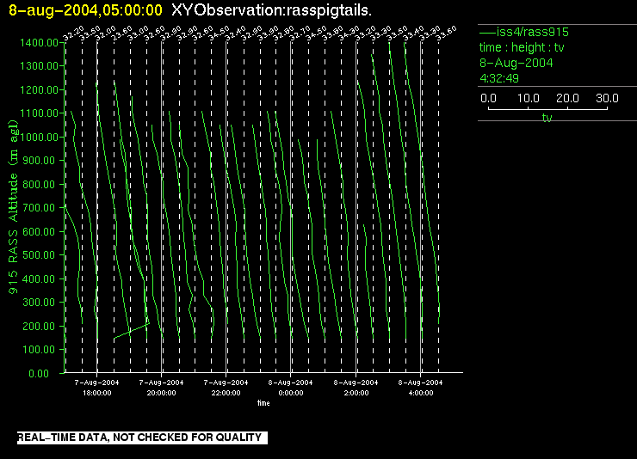Click the iss4/rass915 legend entry
Viewport: 637px width, 459px height.
(523, 32)
